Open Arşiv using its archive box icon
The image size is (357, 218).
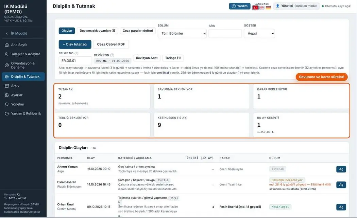tap(7, 86)
